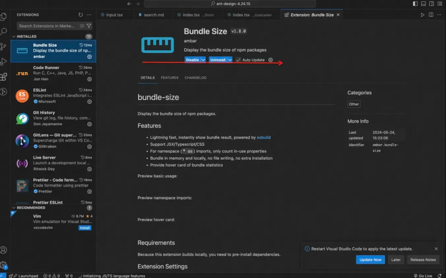Image resolution: width=446 pixels, height=278 pixels.
Task: Open the settings gear next to Auto Update
Action: [271, 60]
